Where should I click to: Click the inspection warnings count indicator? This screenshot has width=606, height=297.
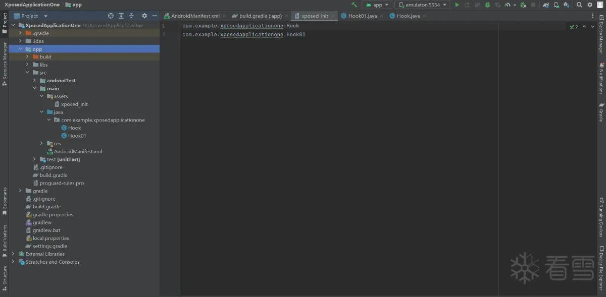574,27
